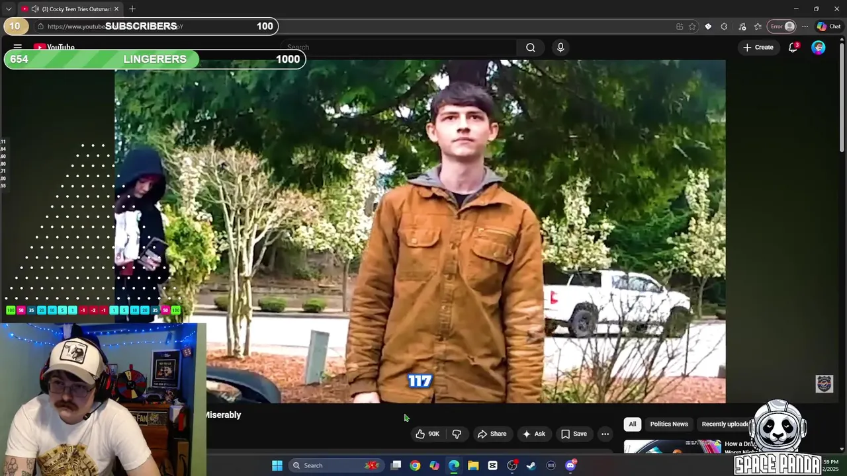This screenshot has width=847, height=476.
Task: Open Google Chrome from taskbar
Action: [x=415, y=465]
